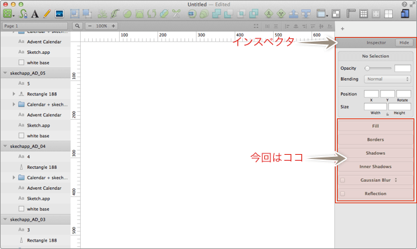Click the Position X field
Viewport: 417px width, 249px height.
[371, 94]
